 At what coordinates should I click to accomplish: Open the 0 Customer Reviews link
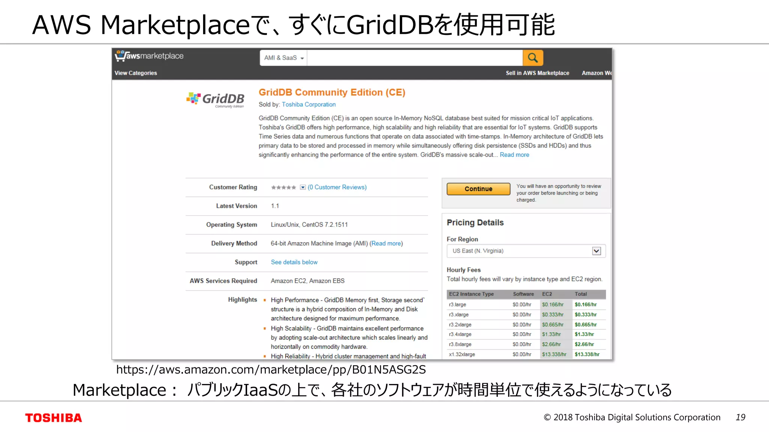tap(337, 187)
